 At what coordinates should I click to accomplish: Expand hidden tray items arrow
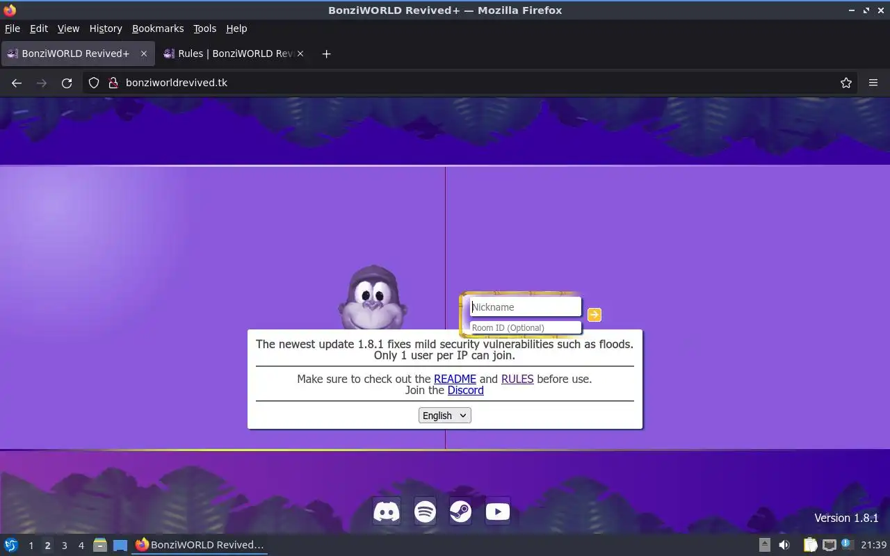[764, 545]
